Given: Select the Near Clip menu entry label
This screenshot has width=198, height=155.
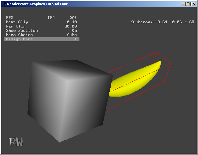Looking at the screenshot, I should 17,22.
